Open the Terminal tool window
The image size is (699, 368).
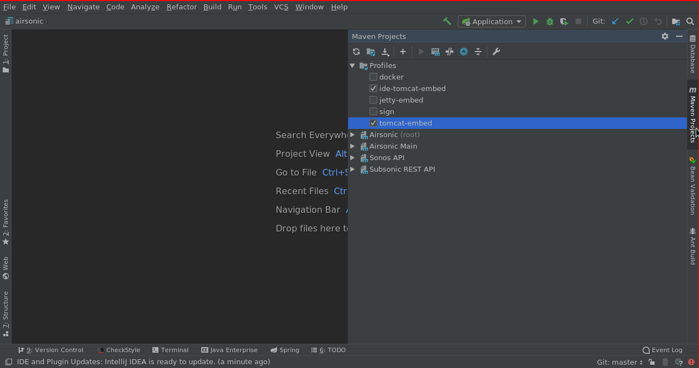[x=171, y=350]
